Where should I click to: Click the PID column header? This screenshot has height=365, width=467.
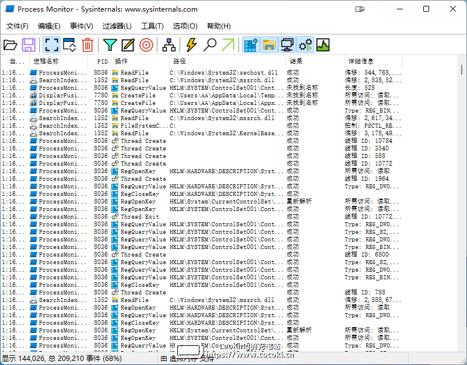pos(99,61)
